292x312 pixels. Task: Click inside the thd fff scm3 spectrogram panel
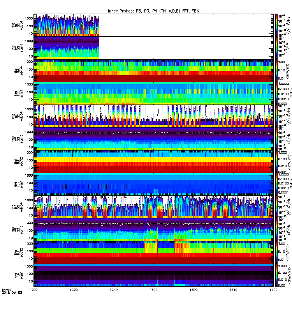pos(153,139)
